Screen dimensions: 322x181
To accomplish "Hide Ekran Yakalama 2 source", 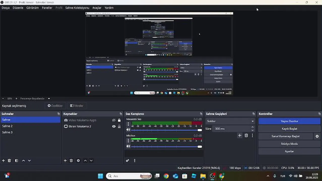I will (114, 126).
